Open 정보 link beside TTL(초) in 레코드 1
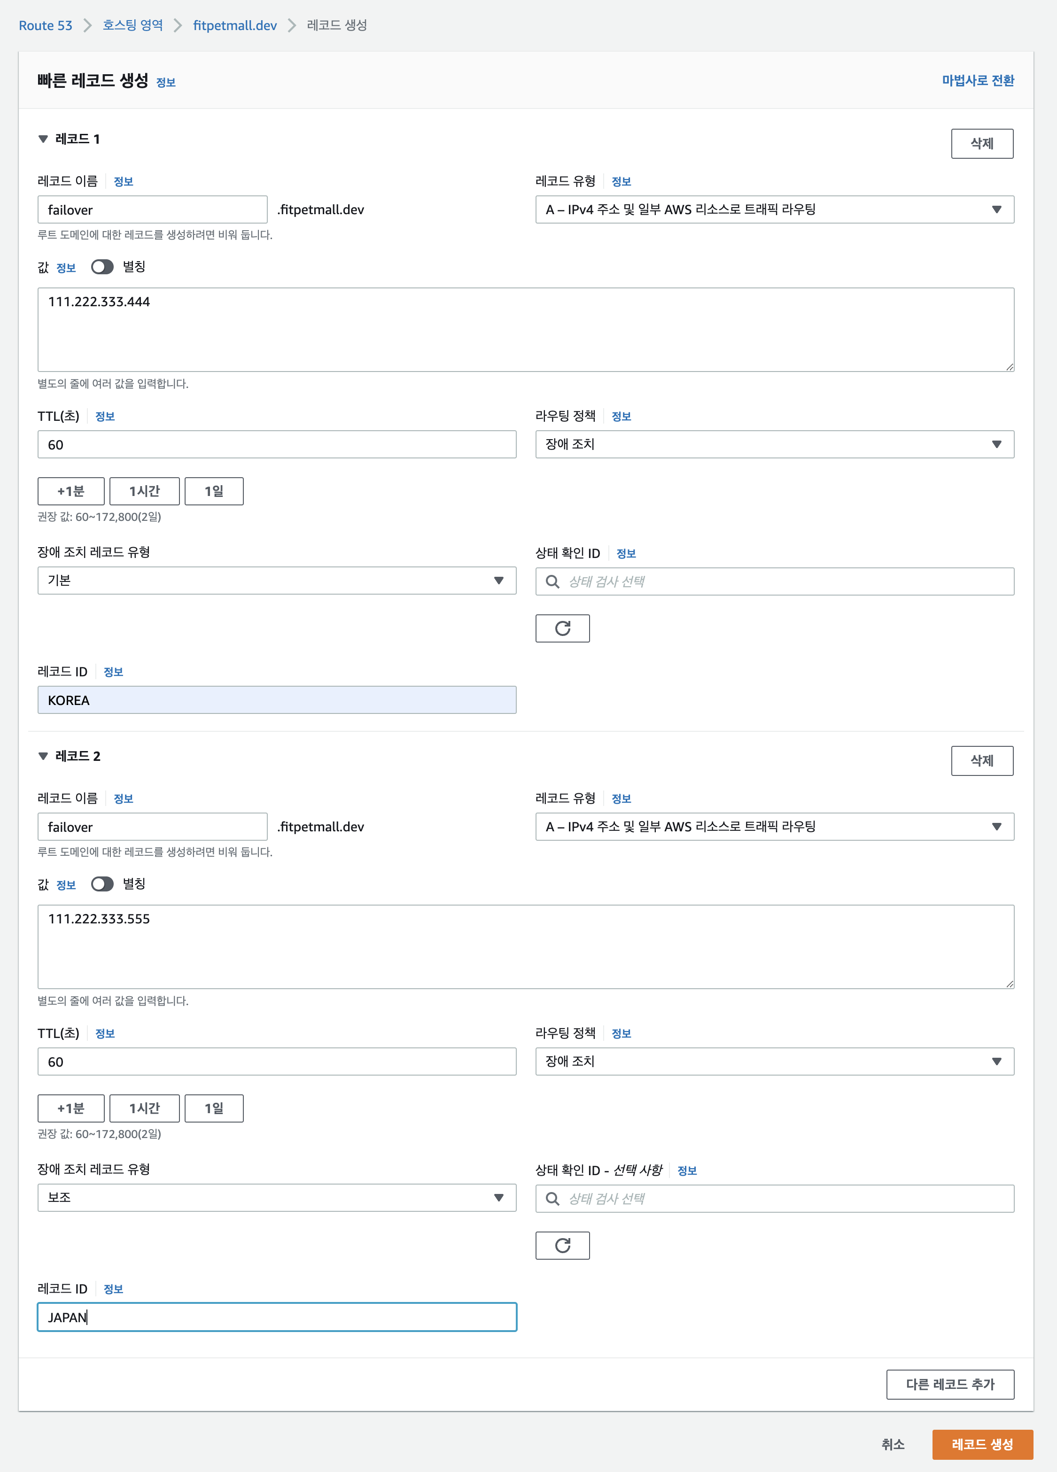The width and height of the screenshot is (1057, 1472). 105,417
